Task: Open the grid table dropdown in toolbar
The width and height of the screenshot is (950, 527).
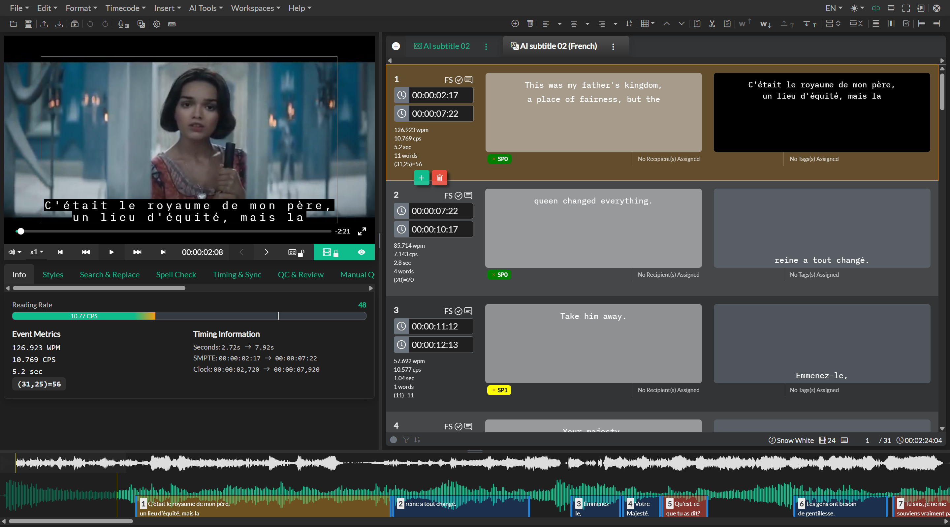Action: (648, 24)
